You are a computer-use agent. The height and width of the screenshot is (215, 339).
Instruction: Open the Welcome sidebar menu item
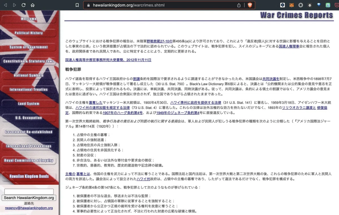[x=29, y=19]
